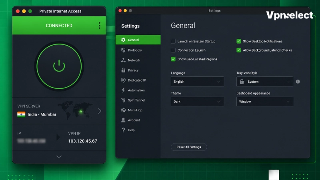Click the blurred IP address value
Viewport: 320px width, 180px height.
(x=32, y=141)
